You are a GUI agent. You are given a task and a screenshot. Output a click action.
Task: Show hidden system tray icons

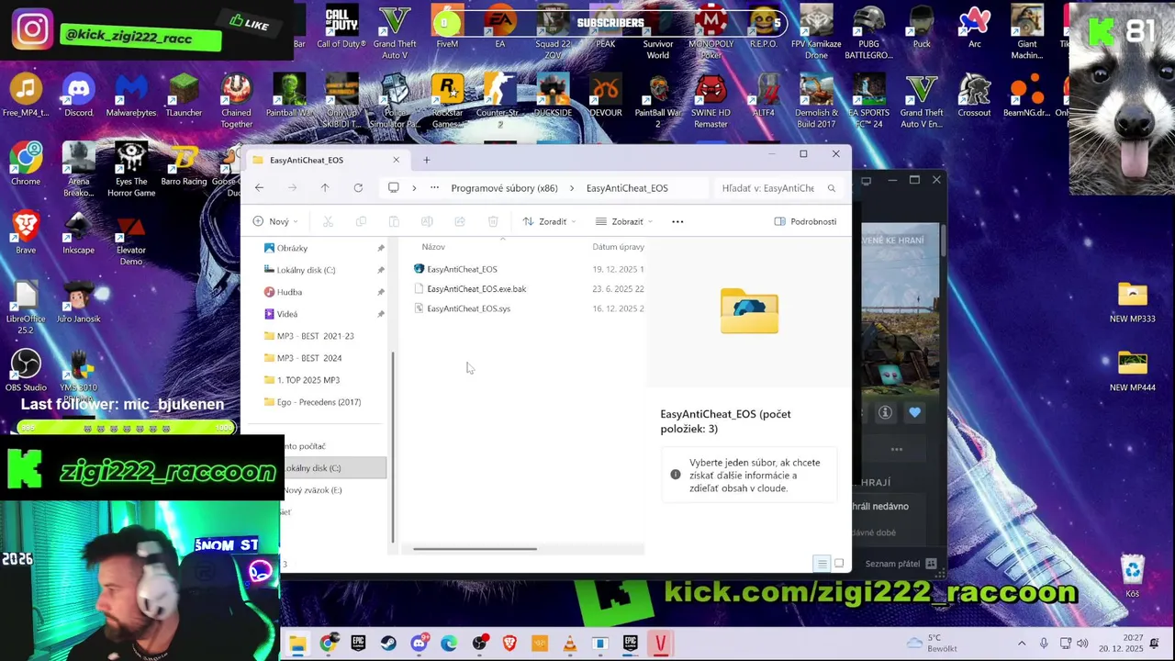point(1022,644)
